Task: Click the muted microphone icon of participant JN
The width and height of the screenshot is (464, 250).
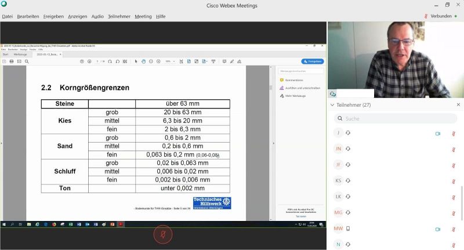Action: click(x=454, y=149)
